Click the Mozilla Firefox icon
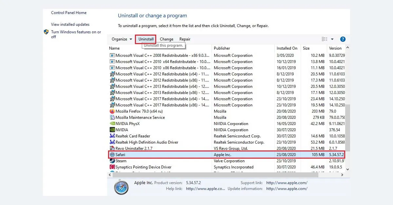Viewport: 393px width, 205px height. click(x=112, y=111)
